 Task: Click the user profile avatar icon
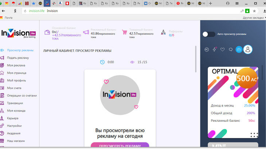248,49
